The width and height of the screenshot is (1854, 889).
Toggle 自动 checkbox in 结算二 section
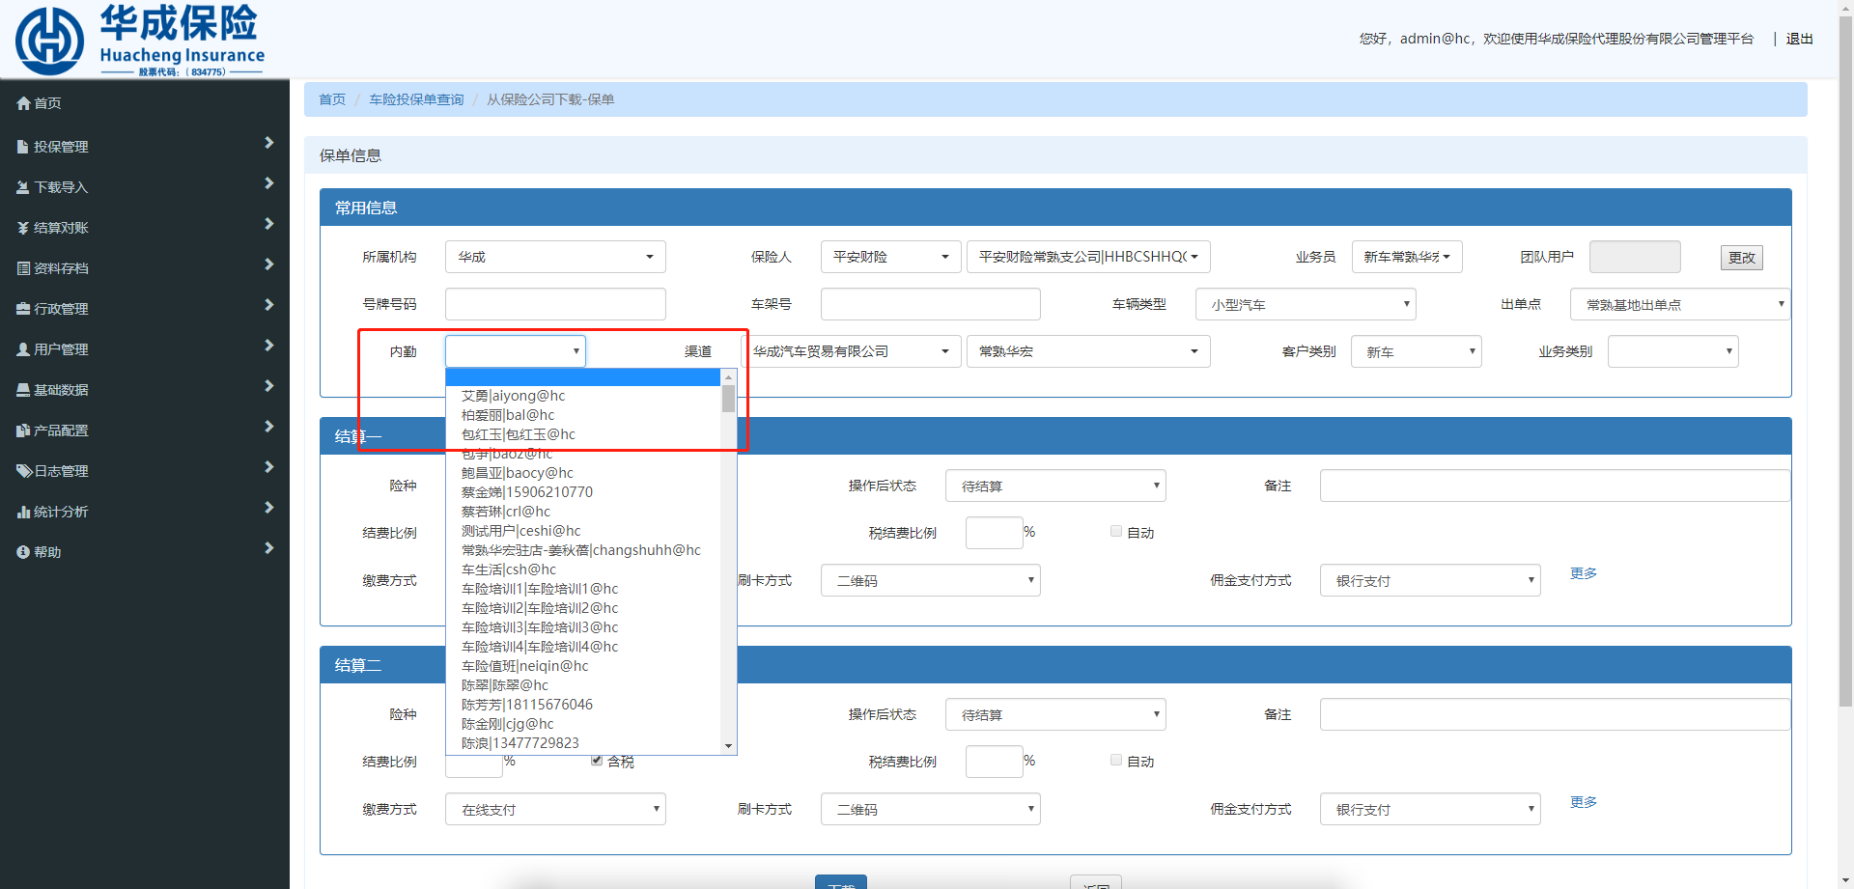tap(1116, 760)
